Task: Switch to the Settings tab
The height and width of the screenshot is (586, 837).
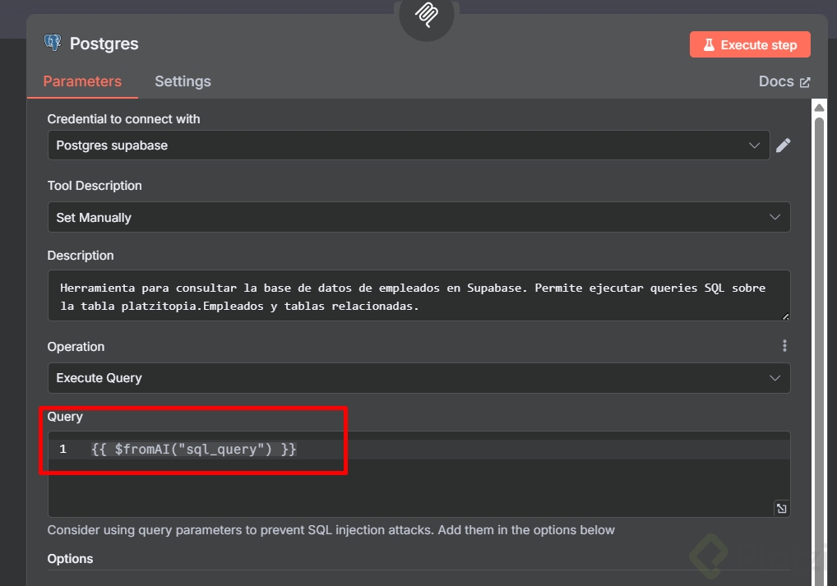Action: point(183,81)
